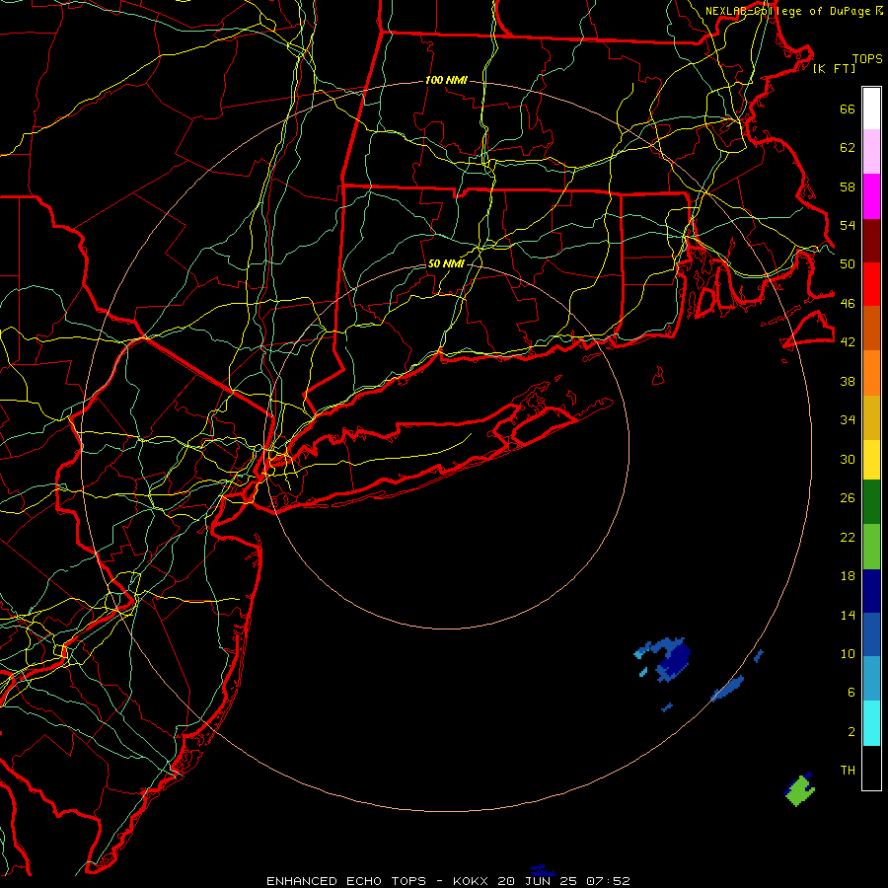Click the '100 NMI' range ring label
Screen dimensions: 888x888
(x=446, y=81)
